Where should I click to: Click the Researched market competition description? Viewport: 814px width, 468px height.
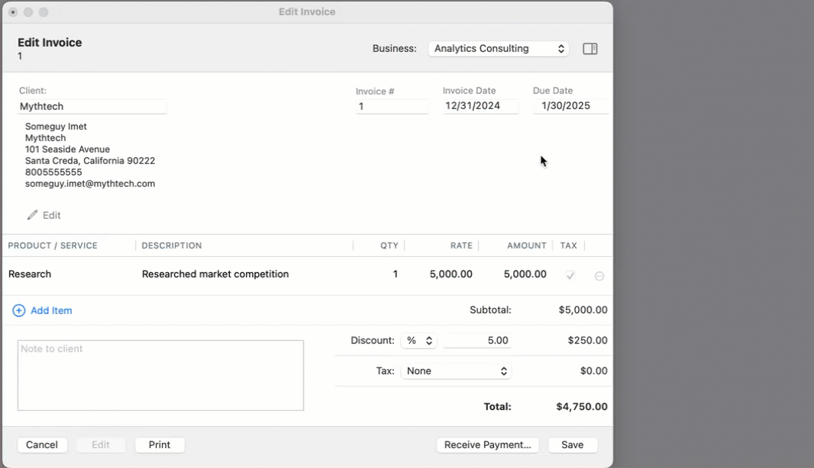click(x=215, y=274)
